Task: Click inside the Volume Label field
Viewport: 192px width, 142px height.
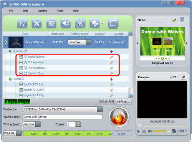Action: 63,117
